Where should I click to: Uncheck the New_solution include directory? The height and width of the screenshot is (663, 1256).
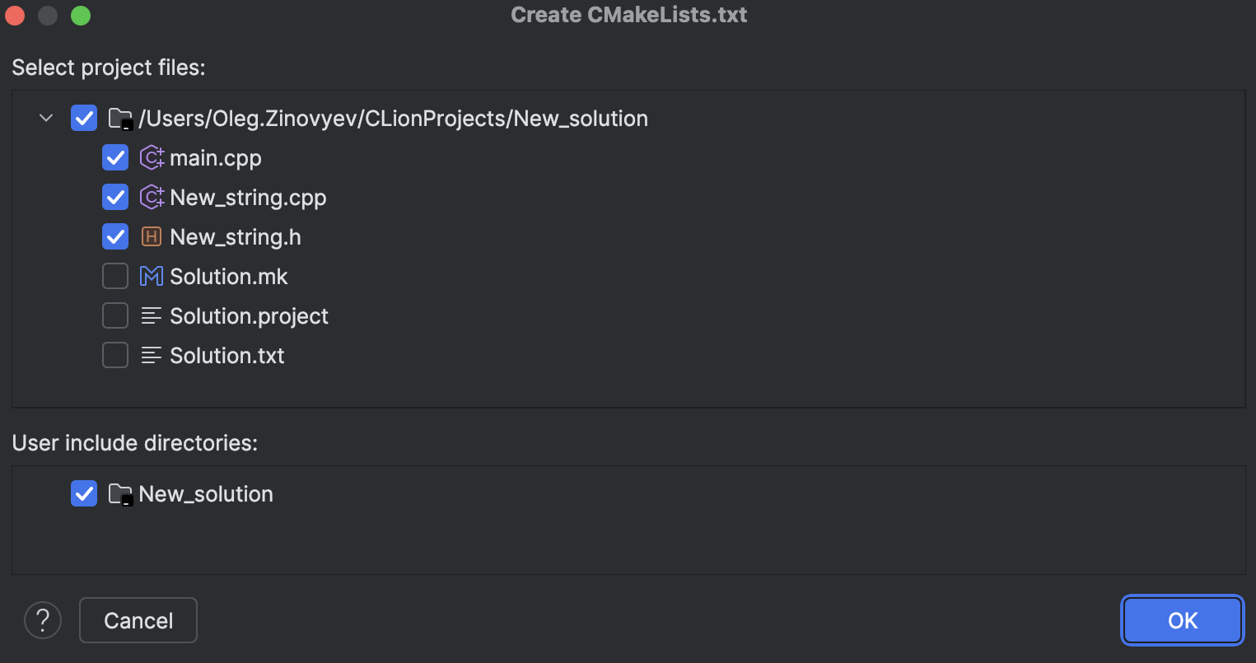pyautogui.click(x=83, y=493)
